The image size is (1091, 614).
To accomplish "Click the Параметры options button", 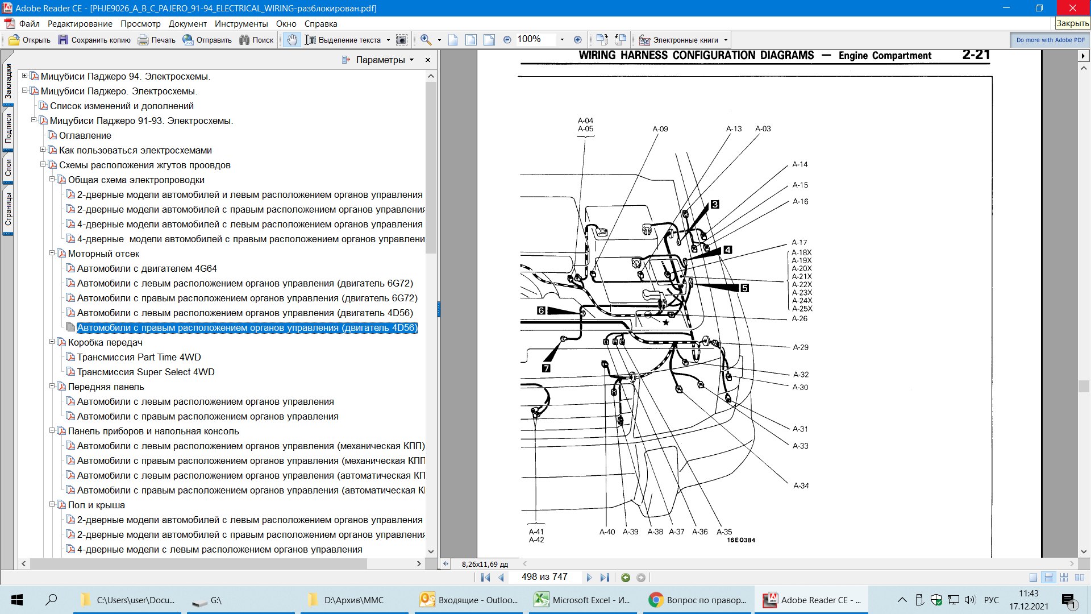I will tap(380, 60).
